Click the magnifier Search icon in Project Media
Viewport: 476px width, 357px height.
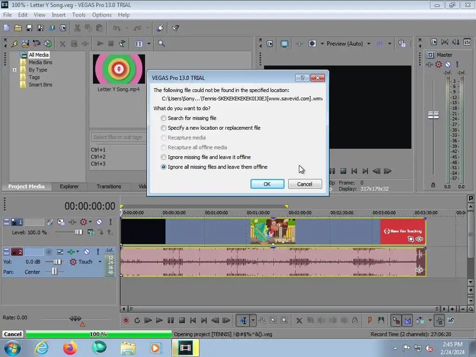(161, 44)
